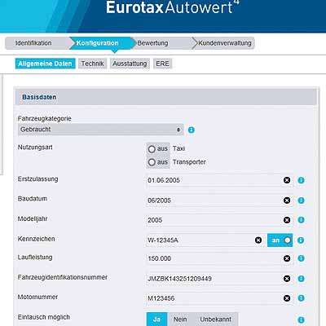Go to the Bewertung step
The width and height of the screenshot is (326, 326).
162,43
